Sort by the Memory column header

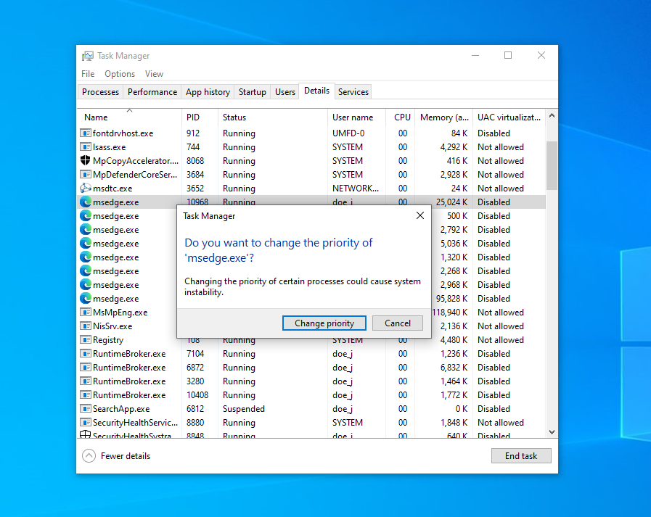[444, 117]
